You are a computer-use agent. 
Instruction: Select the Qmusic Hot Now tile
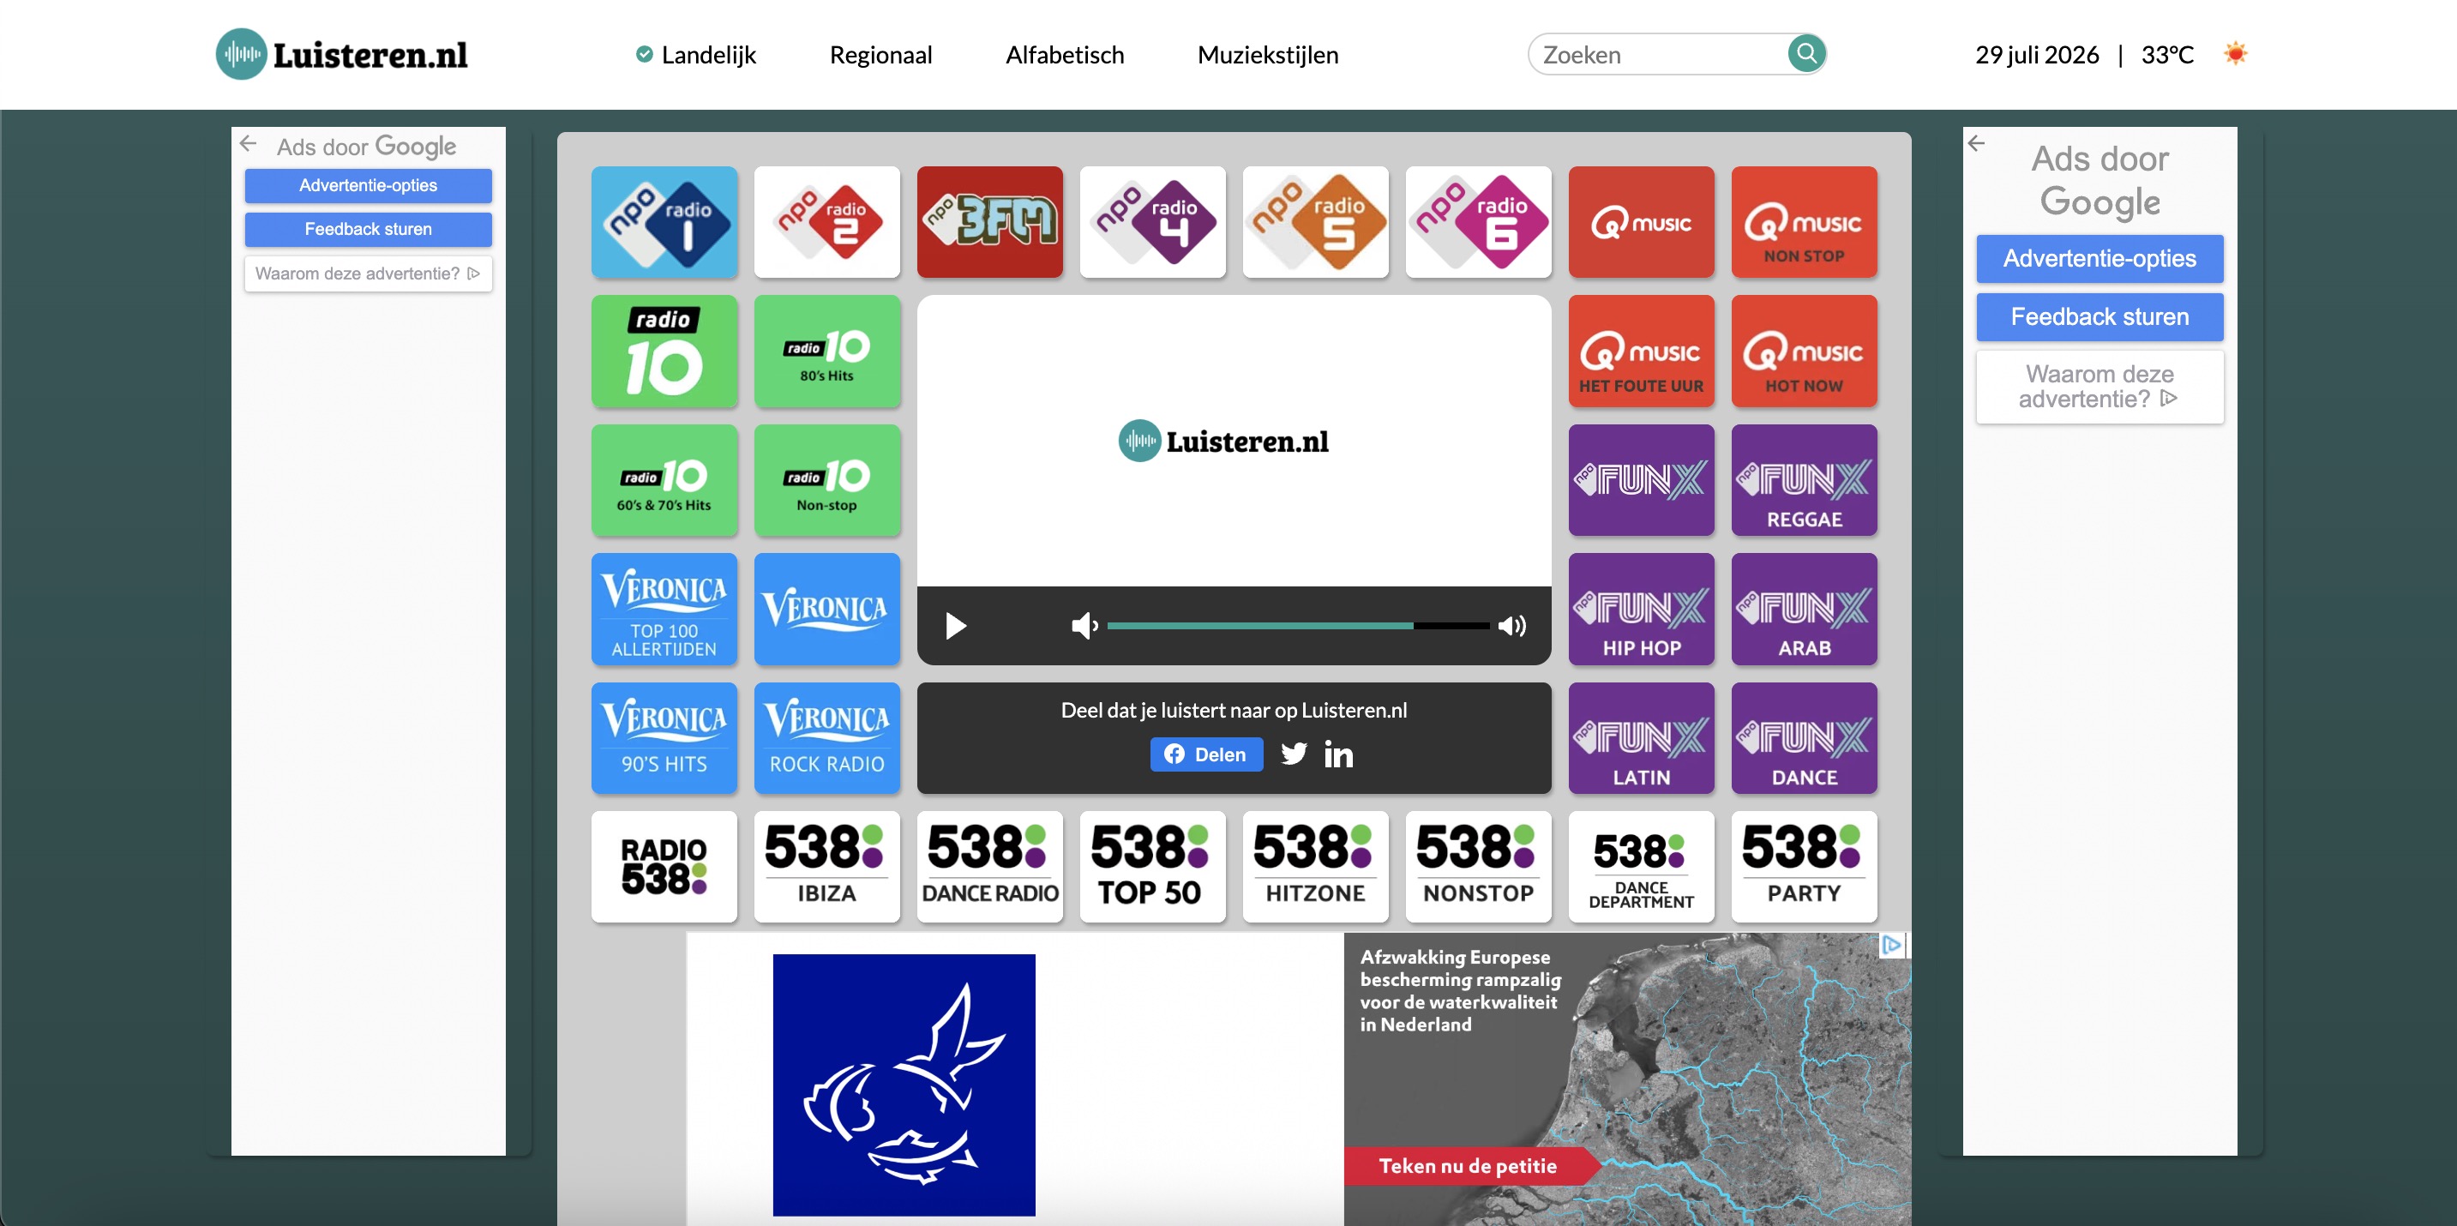1805,352
